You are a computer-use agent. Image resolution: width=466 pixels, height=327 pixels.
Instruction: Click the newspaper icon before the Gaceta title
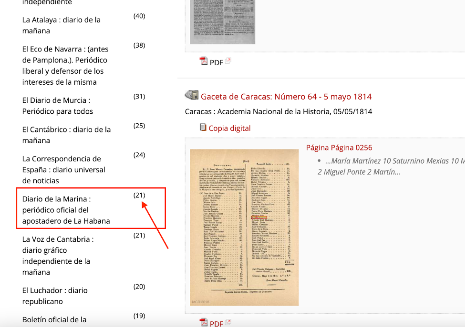tap(191, 94)
